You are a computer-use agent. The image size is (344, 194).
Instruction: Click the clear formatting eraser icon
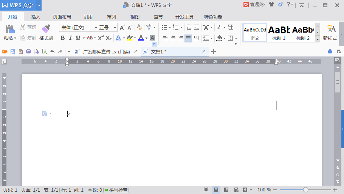pos(139,27)
